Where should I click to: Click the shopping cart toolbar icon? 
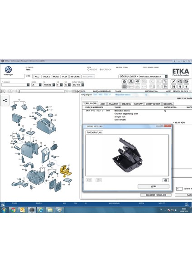(165, 87)
